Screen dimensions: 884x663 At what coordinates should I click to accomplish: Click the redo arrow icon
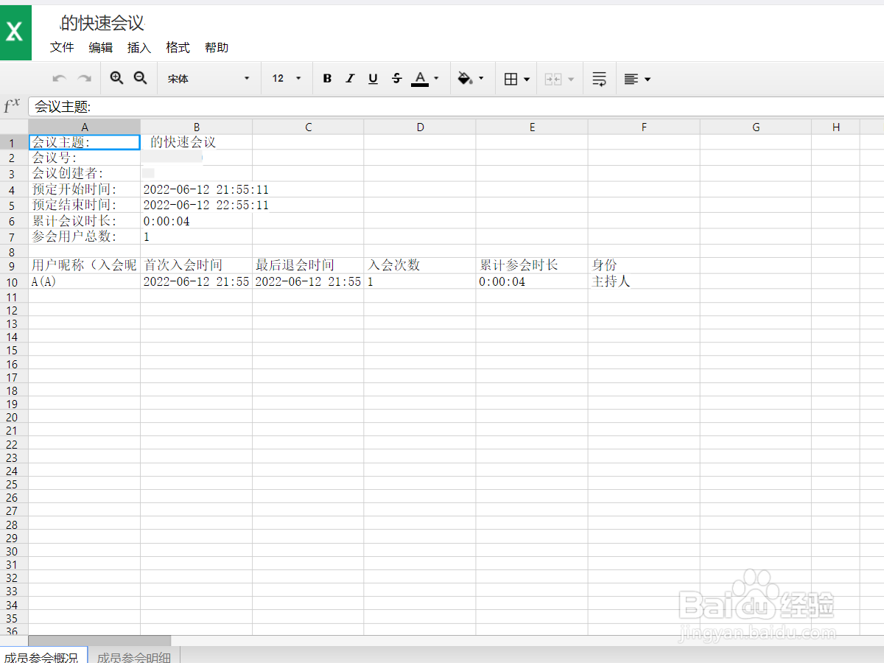click(x=84, y=79)
